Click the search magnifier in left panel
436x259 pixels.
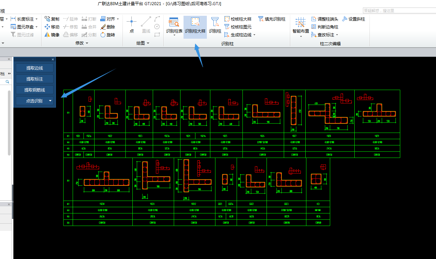click(x=7, y=82)
